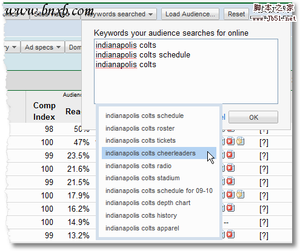Click the red video icon in the 13.2% row

click(230, 234)
